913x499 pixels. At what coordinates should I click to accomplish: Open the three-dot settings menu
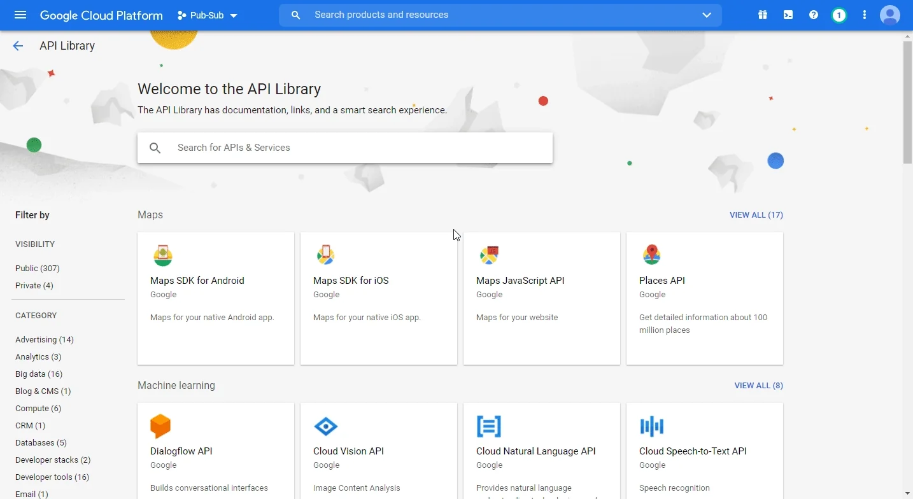coord(865,15)
